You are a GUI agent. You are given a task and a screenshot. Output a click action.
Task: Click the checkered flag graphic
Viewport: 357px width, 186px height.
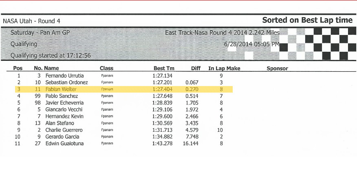[x=317, y=44]
